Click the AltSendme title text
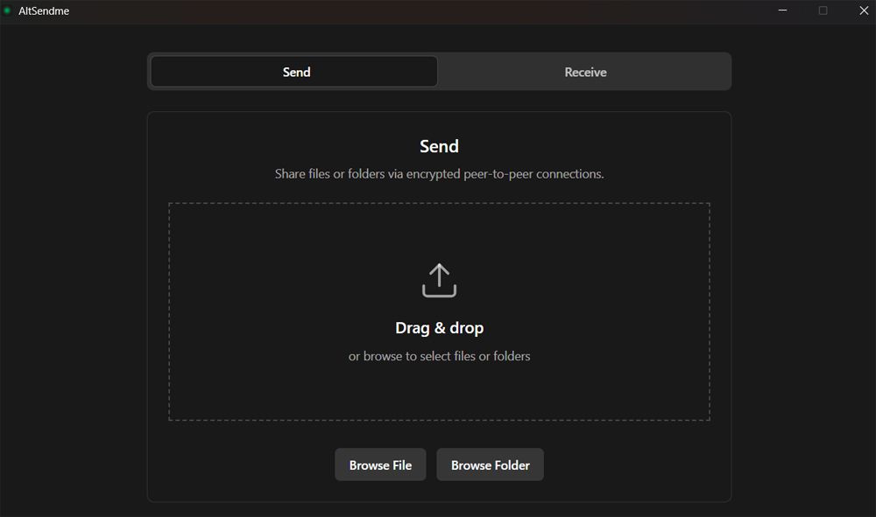The width and height of the screenshot is (876, 517). click(x=44, y=11)
